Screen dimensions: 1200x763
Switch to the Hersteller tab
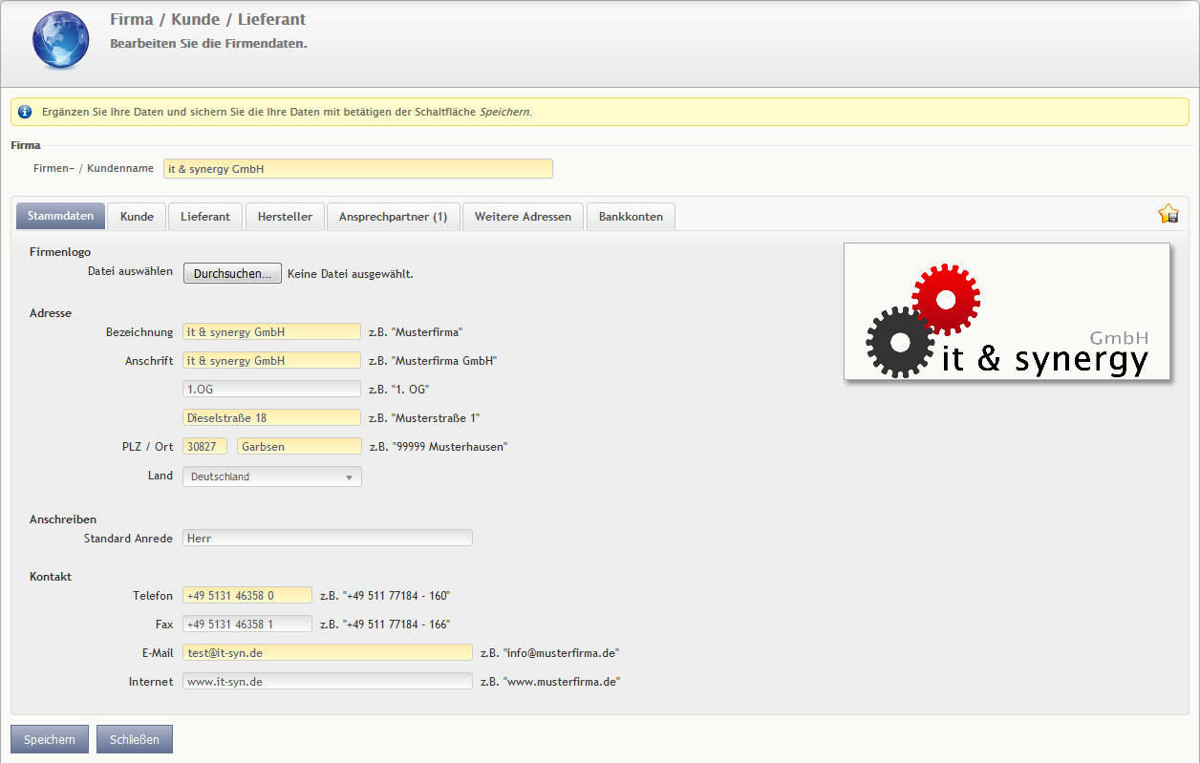(x=285, y=217)
